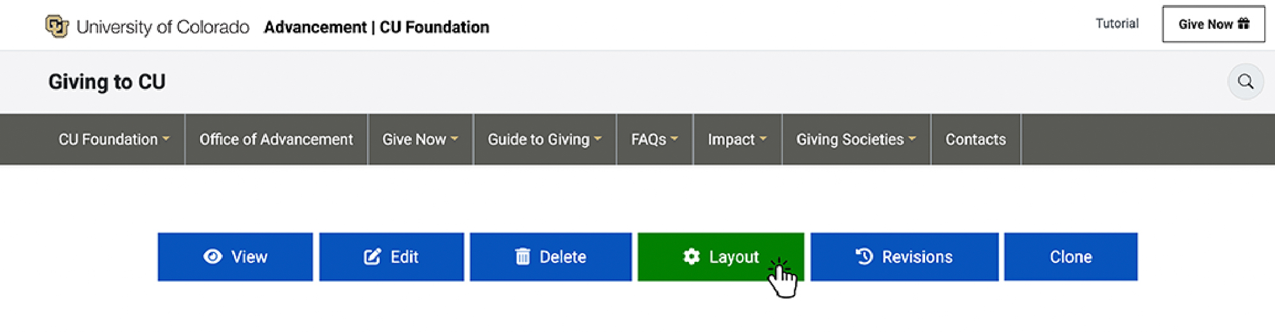
Task: Click the CU interlocking logo icon
Action: (x=57, y=27)
